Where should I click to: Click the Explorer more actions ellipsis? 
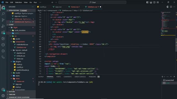click(x=33, y=7)
